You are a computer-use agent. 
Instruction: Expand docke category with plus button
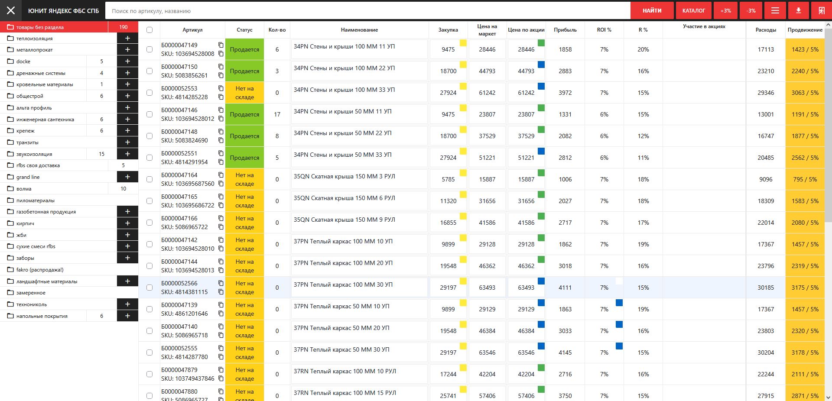pos(127,61)
